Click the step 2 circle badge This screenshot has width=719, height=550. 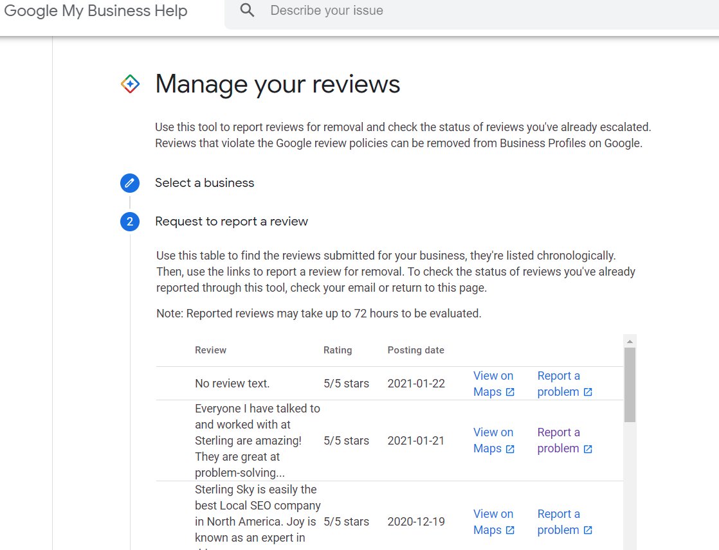pos(129,221)
